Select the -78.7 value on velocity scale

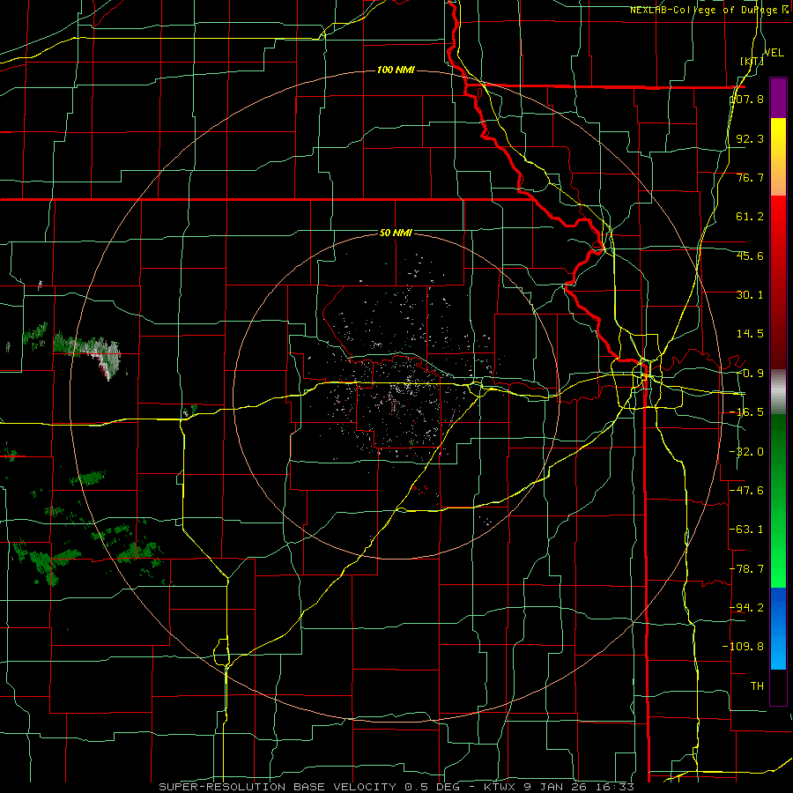[x=747, y=569]
